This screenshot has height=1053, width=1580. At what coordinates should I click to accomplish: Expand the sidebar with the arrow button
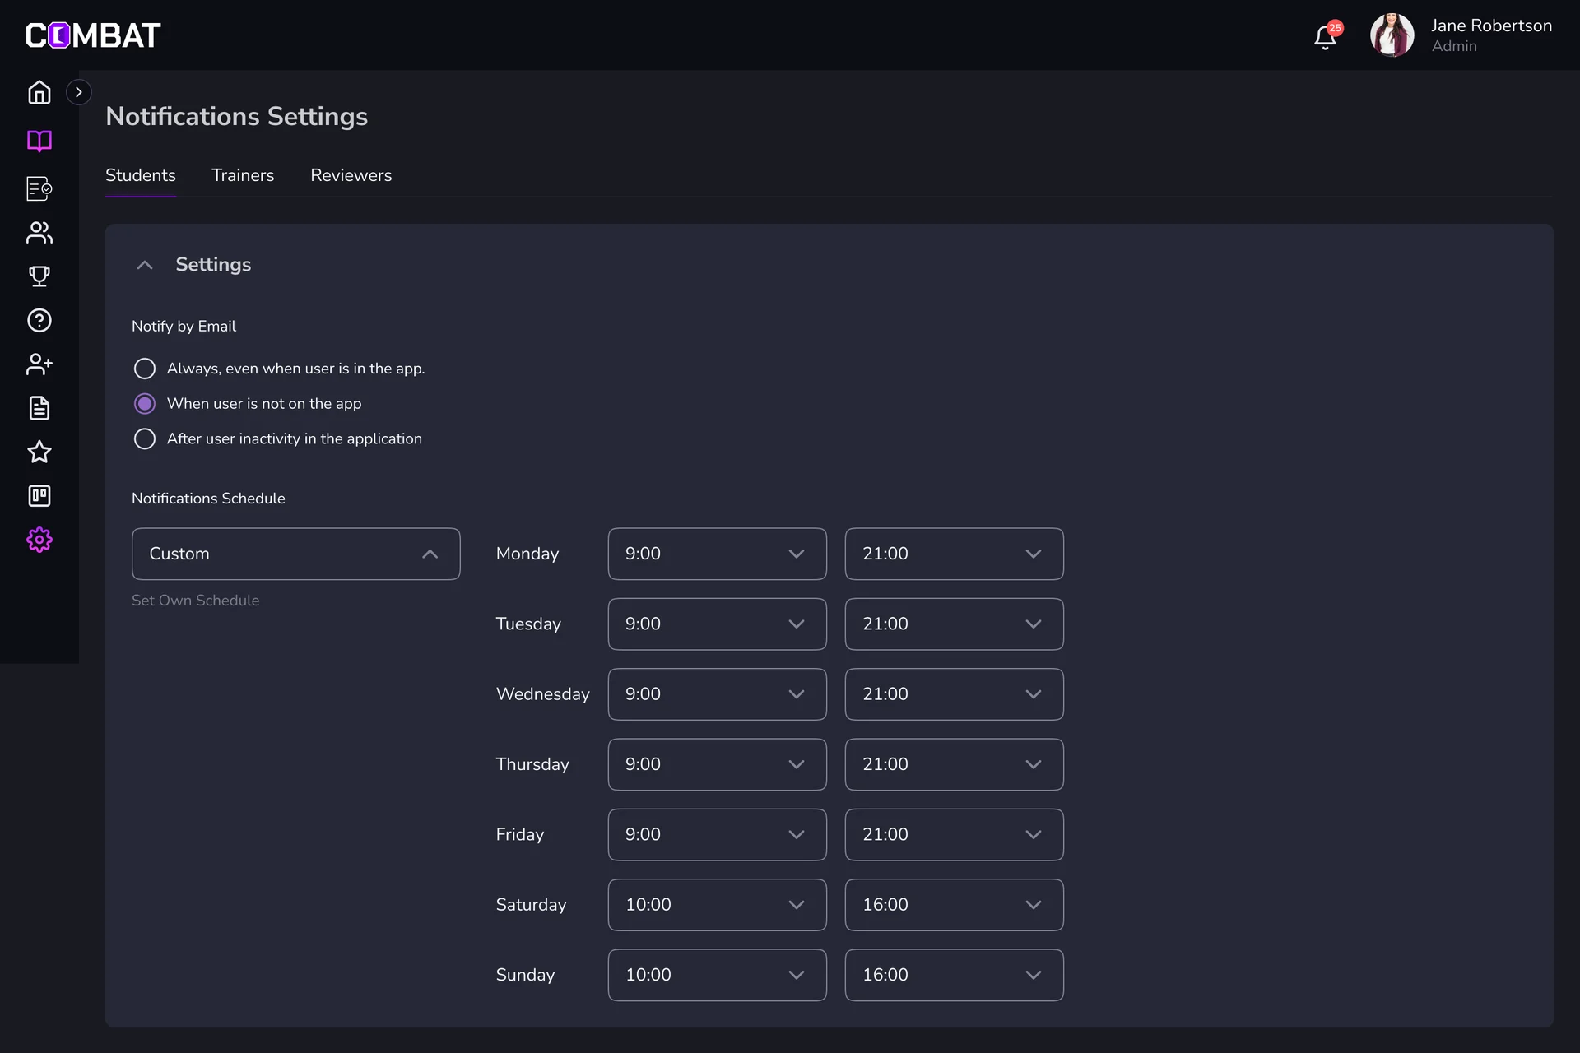(78, 92)
